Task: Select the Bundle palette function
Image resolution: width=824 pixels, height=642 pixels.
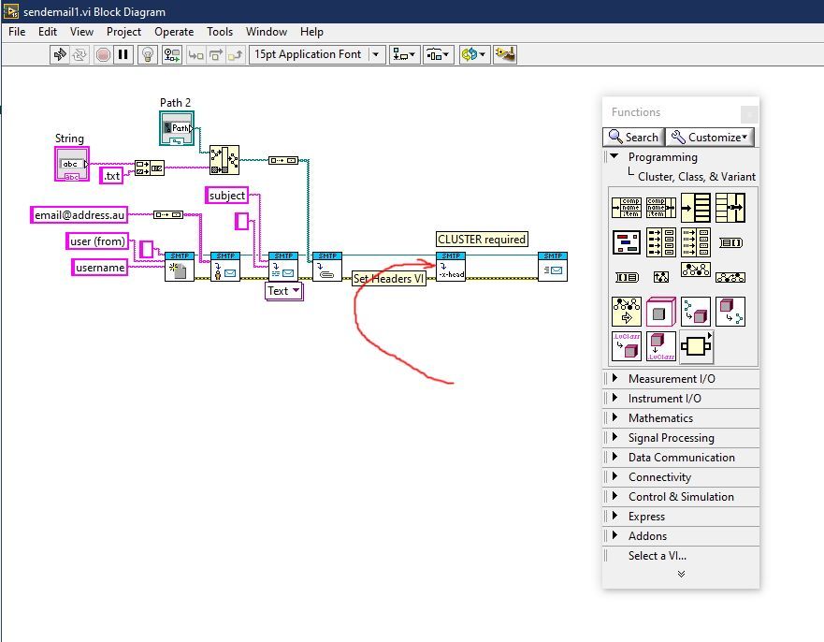Action: click(730, 208)
